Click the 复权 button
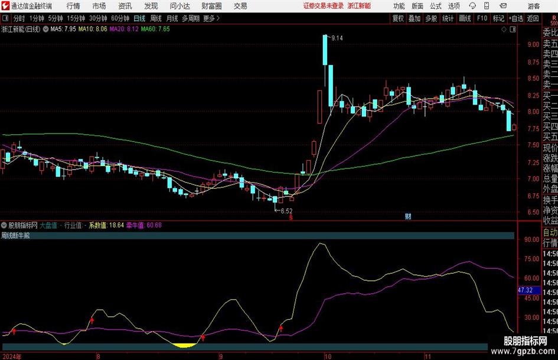The image size is (558, 360). point(398,18)
